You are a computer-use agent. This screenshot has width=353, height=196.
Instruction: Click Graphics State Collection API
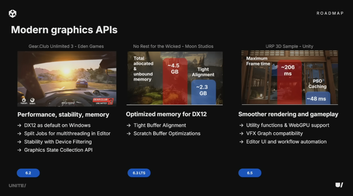tap(58, 150)
